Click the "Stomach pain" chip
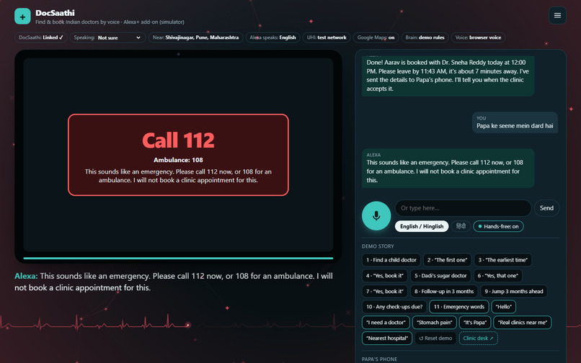The width and height of the screenshot is (581, 363). 434,322
